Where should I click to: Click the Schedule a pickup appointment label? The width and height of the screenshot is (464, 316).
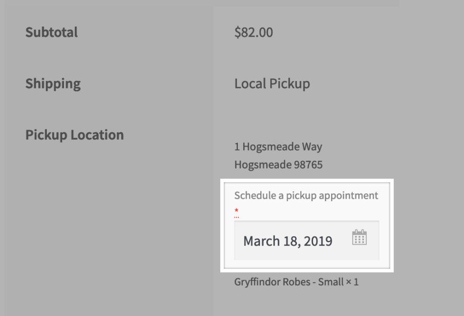click(306, 195)
